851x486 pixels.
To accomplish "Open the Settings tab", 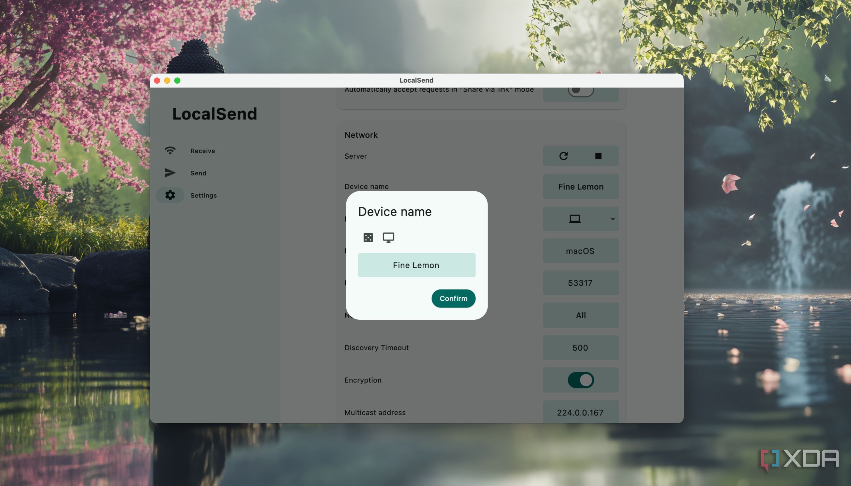I will tap(203, 195).
